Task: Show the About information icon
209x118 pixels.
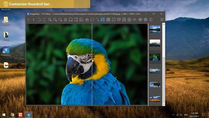Action: 151,20
